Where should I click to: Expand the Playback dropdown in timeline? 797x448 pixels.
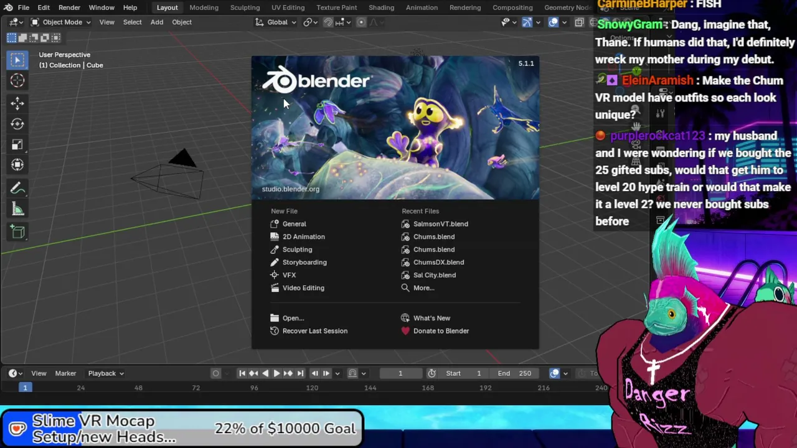pos(105,373)
